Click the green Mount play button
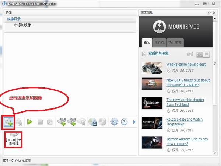 point(30,122)
